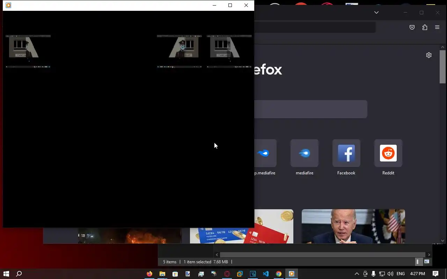
Task: Click the Save to Pocket icon in Firefox
Action: coord(412,27)
